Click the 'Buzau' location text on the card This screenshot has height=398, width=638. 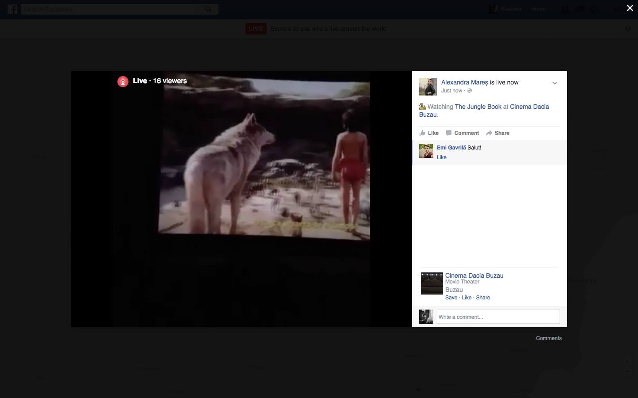[454, 290]
